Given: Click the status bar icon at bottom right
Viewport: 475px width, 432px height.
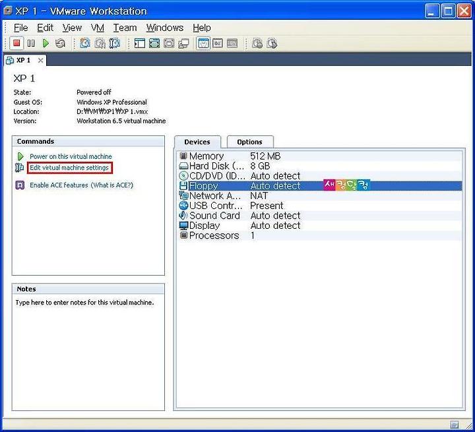Looking at the screenshot, I should (x=454, y=424).
